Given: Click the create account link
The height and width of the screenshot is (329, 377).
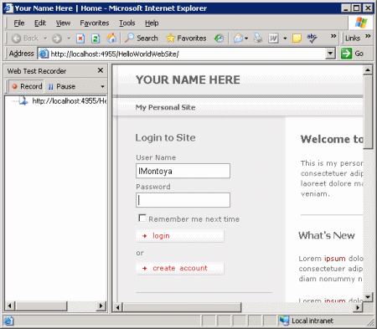Looking at the screenshot, I should pyautogui.click(x=180, y=268).
